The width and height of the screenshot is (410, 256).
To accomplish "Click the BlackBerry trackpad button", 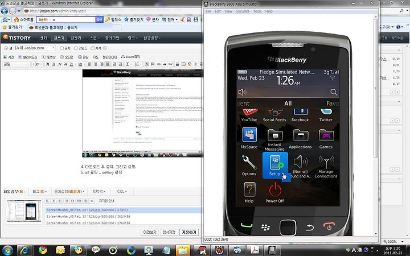I will pyautogui.click(x=288, y=228).
